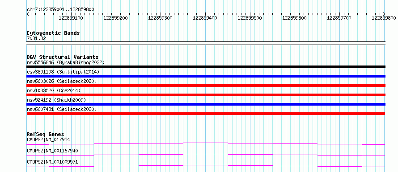Click ruler tick label 122859300
398x172 pixels.
160,18
